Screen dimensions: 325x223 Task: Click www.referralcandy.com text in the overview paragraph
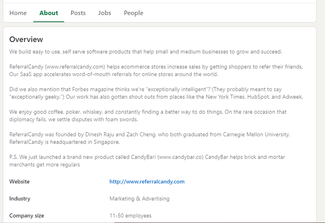pyautogui.click(x=75, y=67)
